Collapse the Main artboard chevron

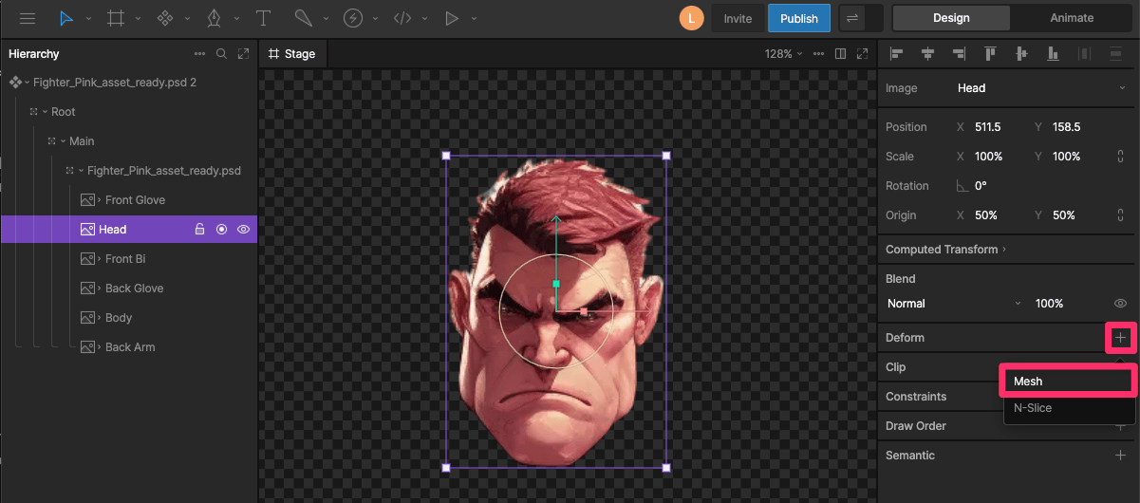(x=63, y=141)
